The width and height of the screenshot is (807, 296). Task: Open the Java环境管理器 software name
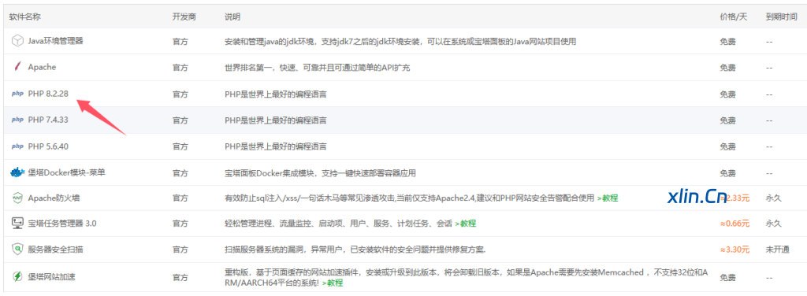(x=56, y=41)
